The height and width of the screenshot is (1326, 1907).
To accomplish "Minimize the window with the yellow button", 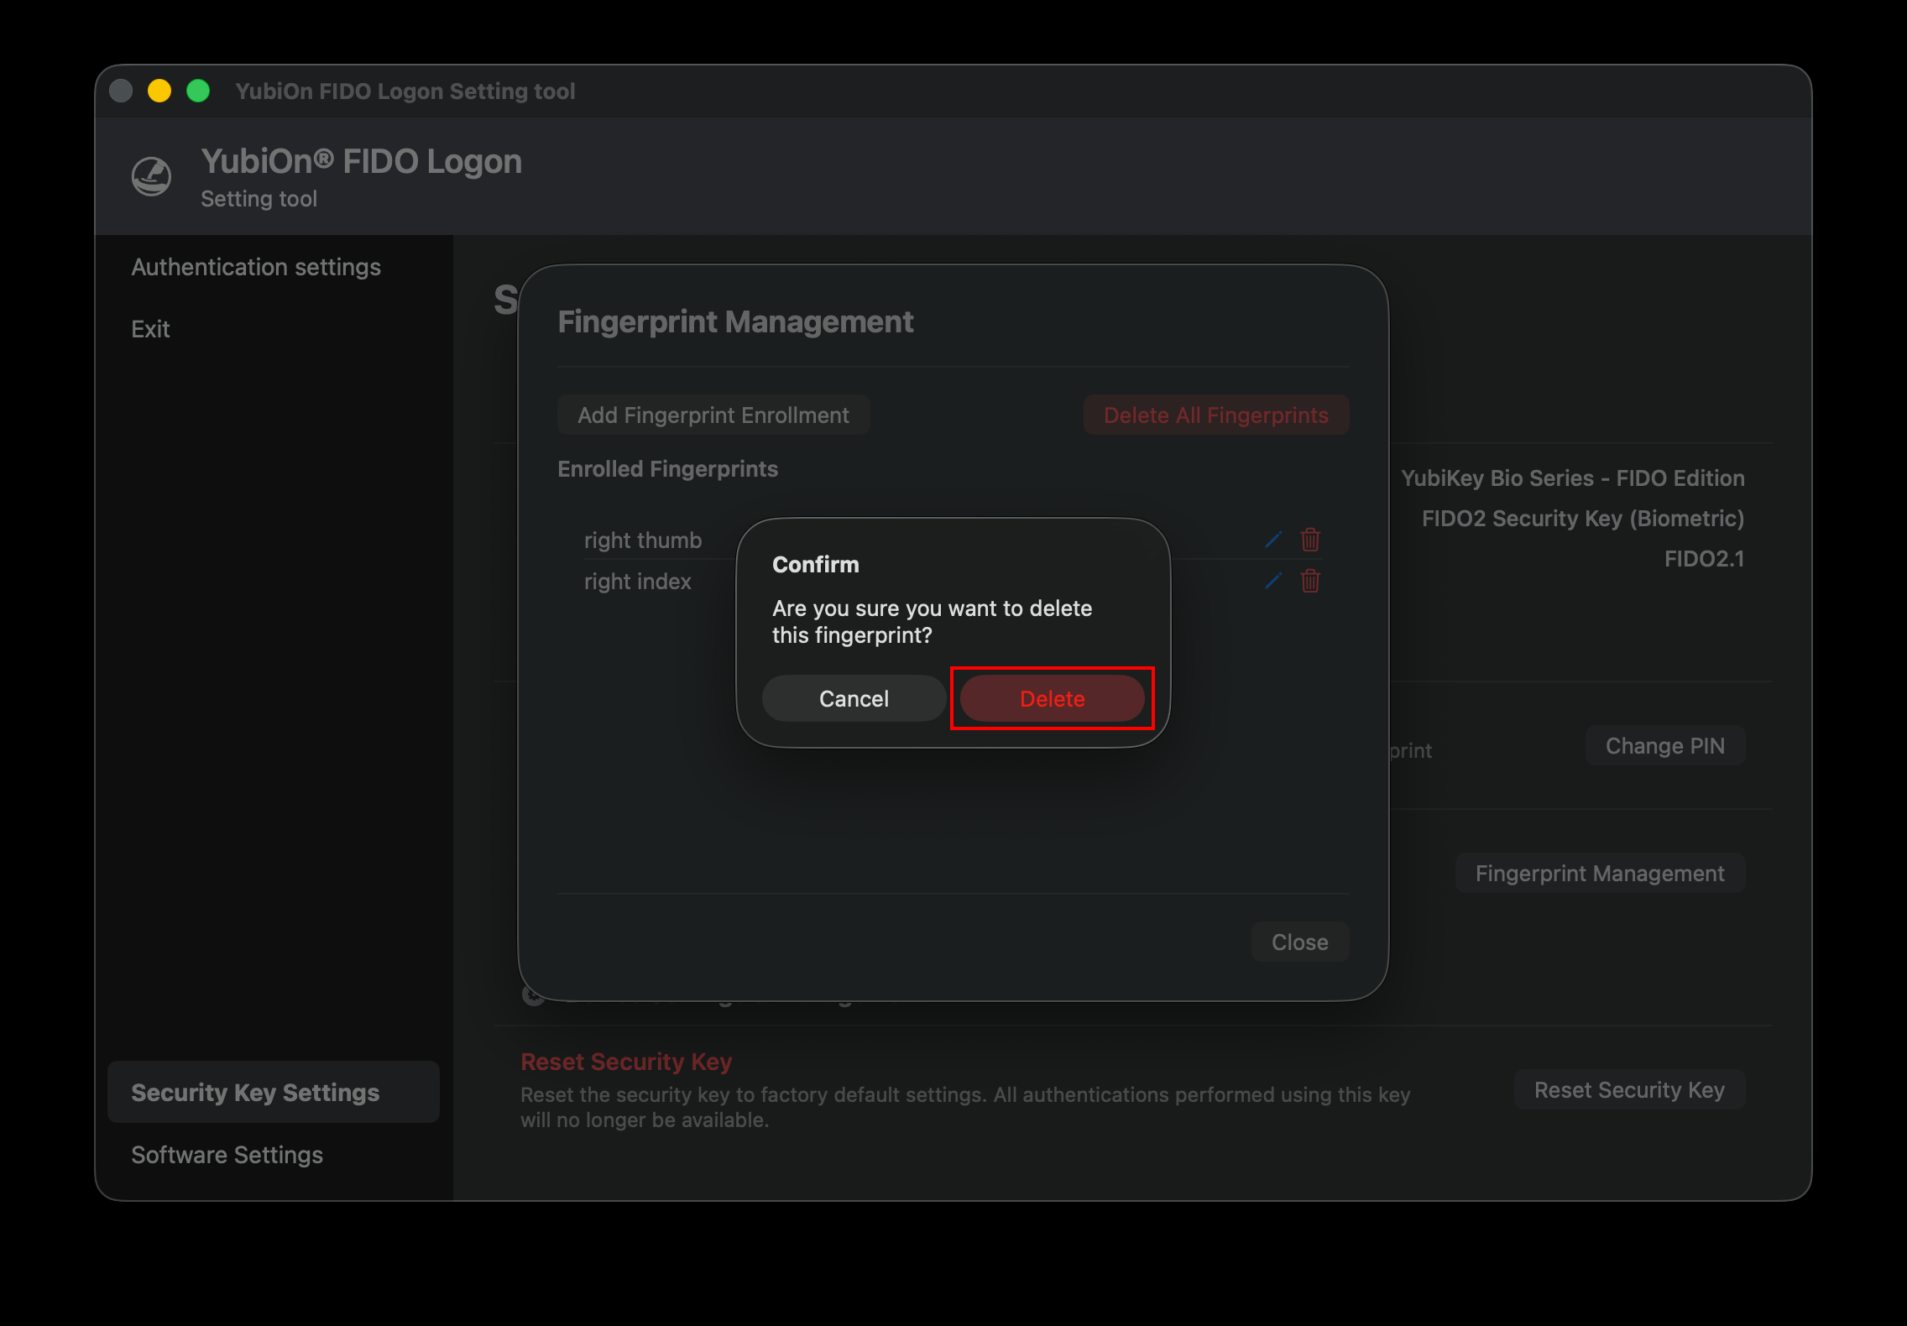I will coord(159,90).
